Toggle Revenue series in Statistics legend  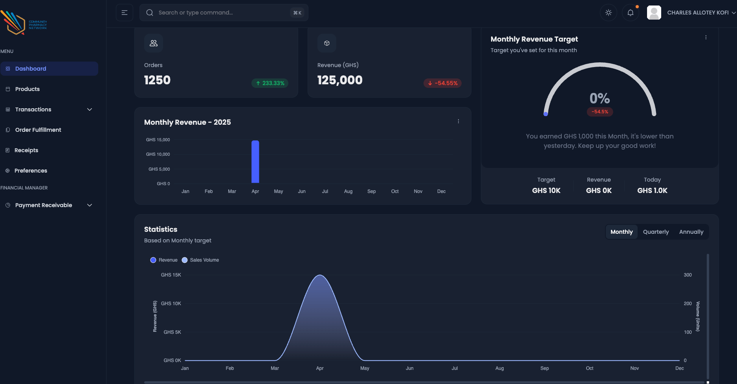(x=164, y=260)
